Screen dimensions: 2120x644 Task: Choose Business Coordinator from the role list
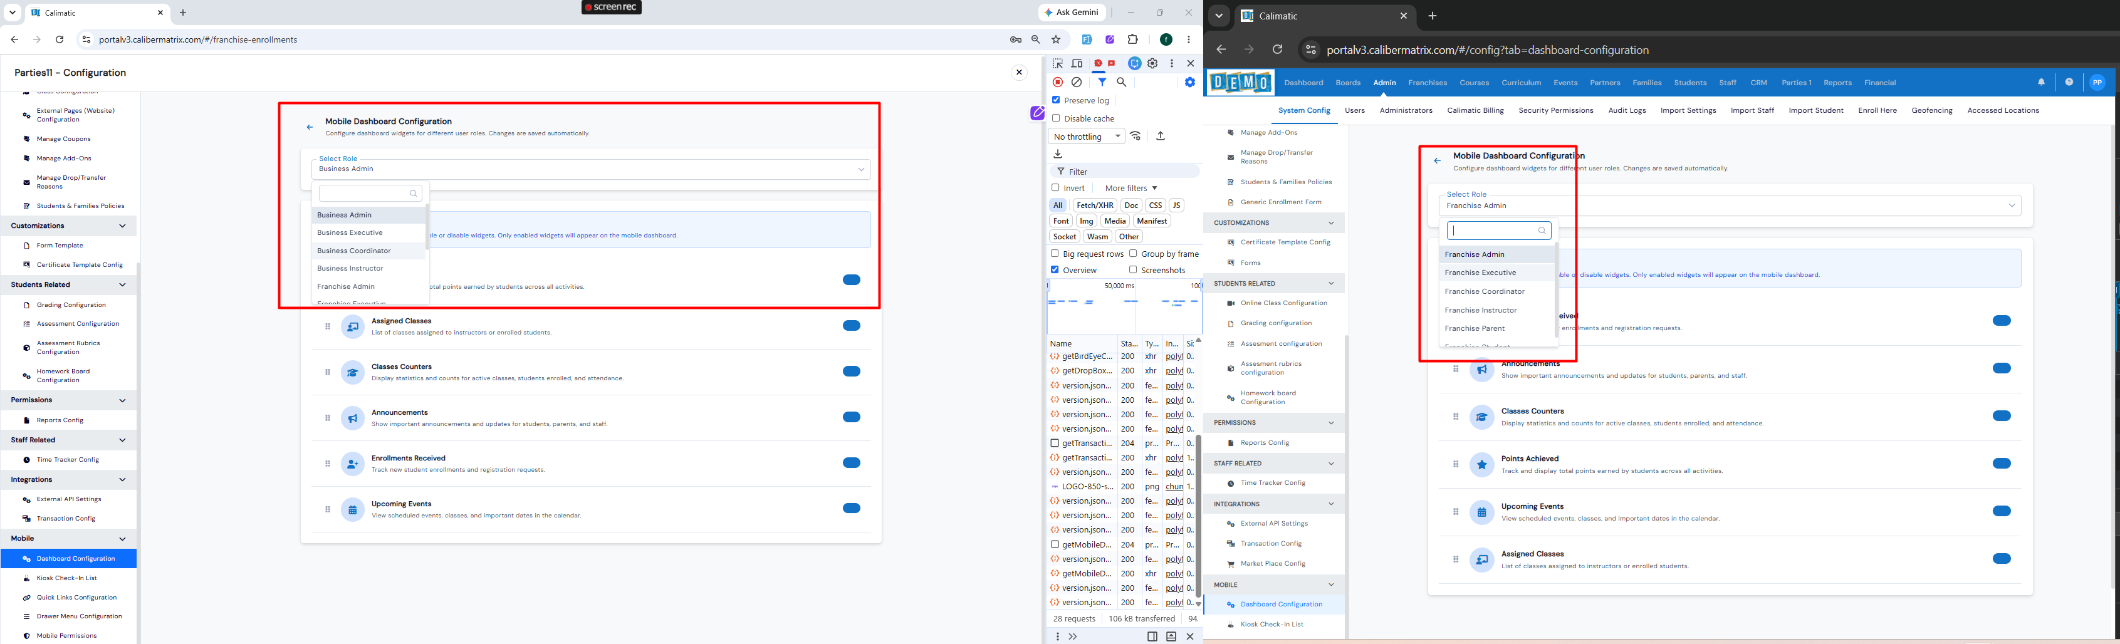pos(368,251)
